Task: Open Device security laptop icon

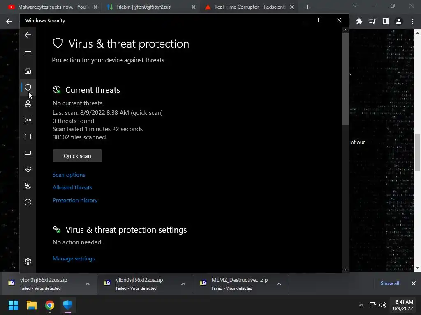Action: coord(28,153)
